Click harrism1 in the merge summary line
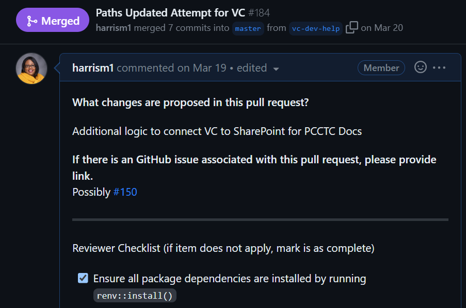This screenshot has width=466, height=308. (114, 28)
